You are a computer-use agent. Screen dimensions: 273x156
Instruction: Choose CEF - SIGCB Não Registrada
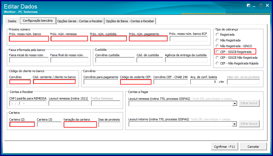coord(237,58)
